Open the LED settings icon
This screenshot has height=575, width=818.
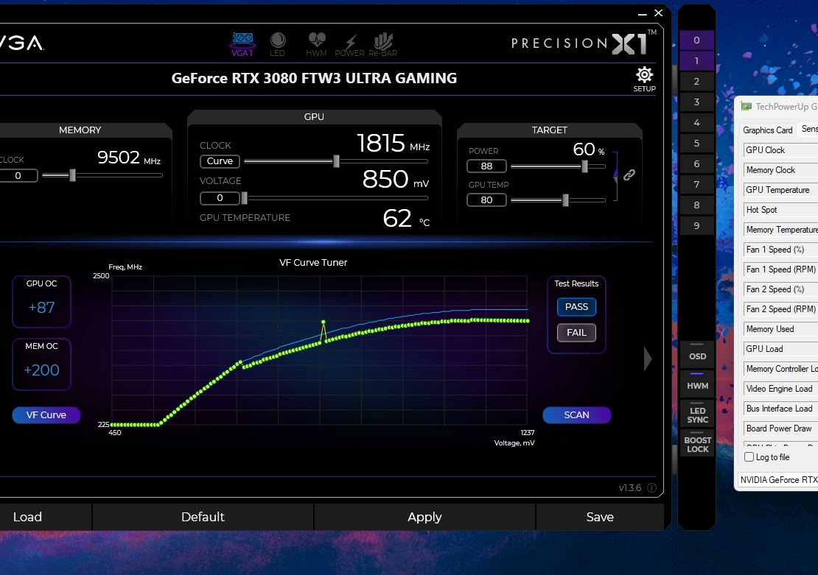click(x=278, y=44)
